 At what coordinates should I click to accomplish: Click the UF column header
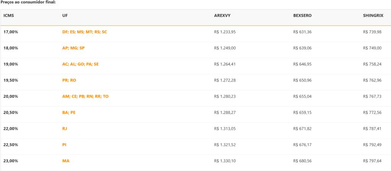[65, 16]
